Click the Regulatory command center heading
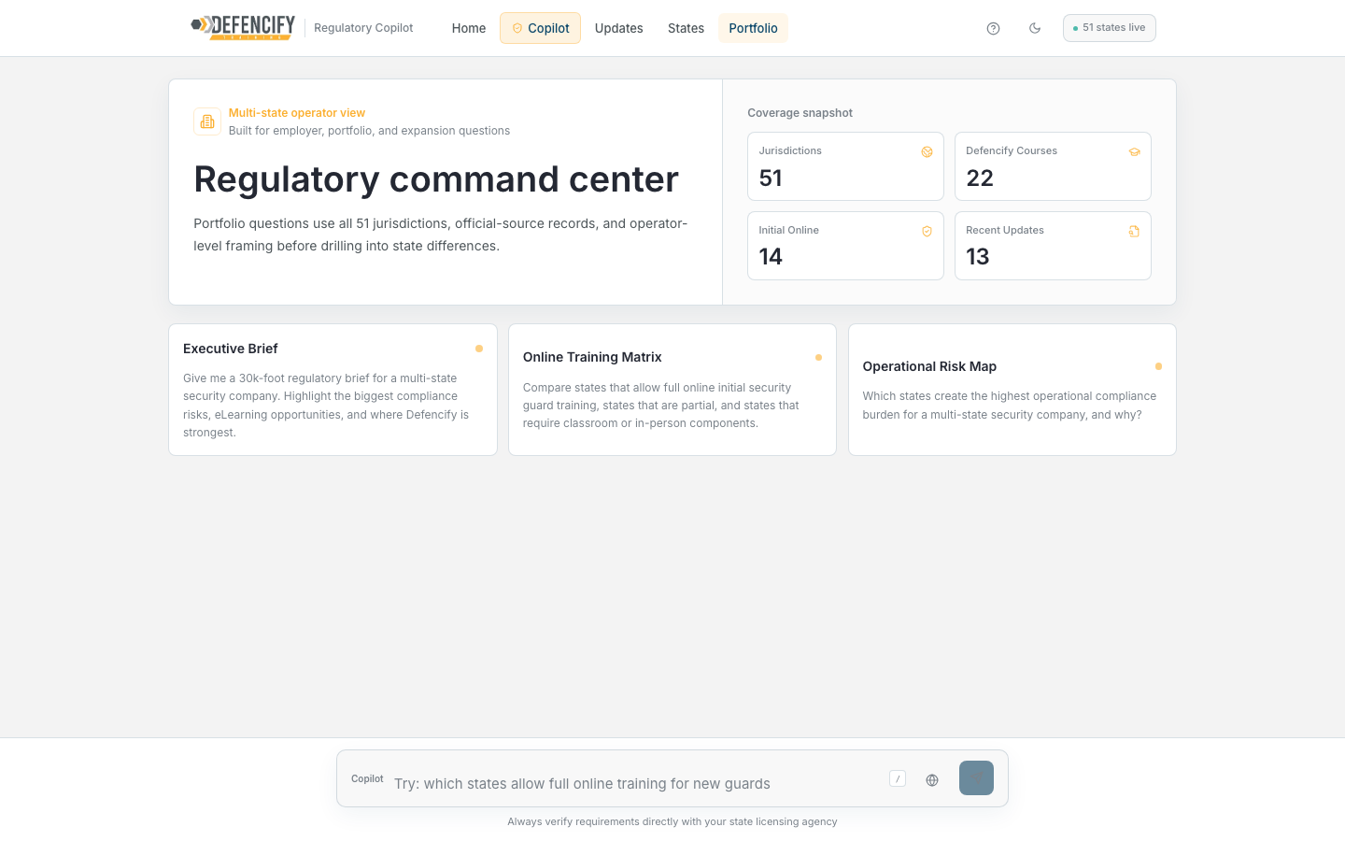This screenshot has width=1345, height=841. 436,178
